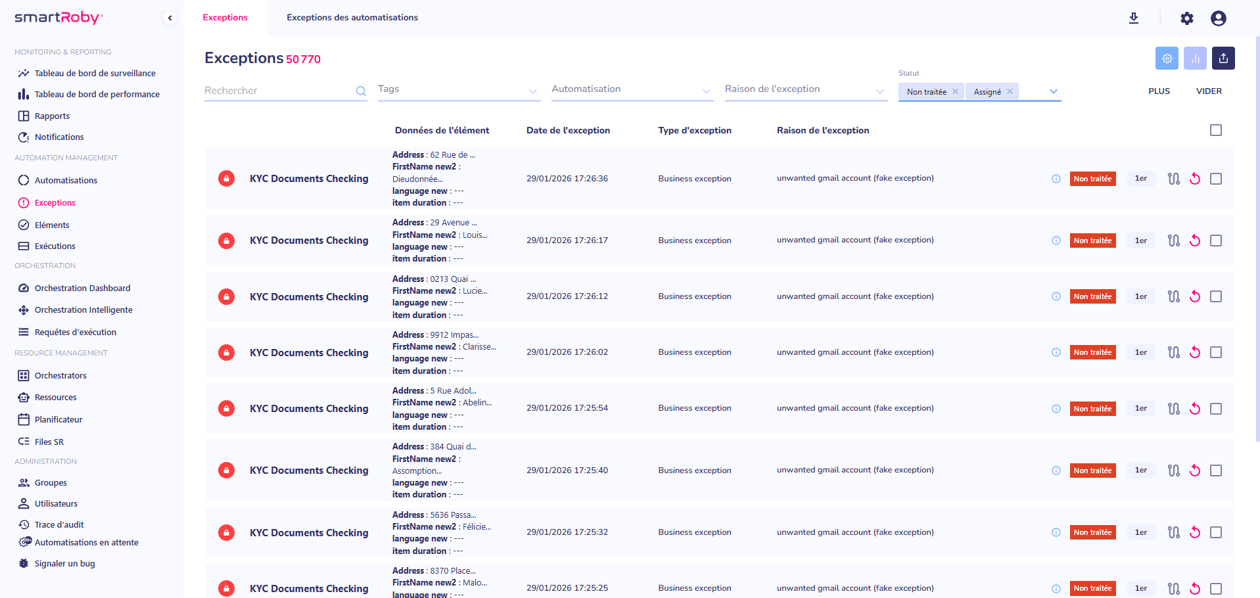Click the Rechercher search input field
The width and height of the screenshot is (1260, 598).
tap(279, 91)
